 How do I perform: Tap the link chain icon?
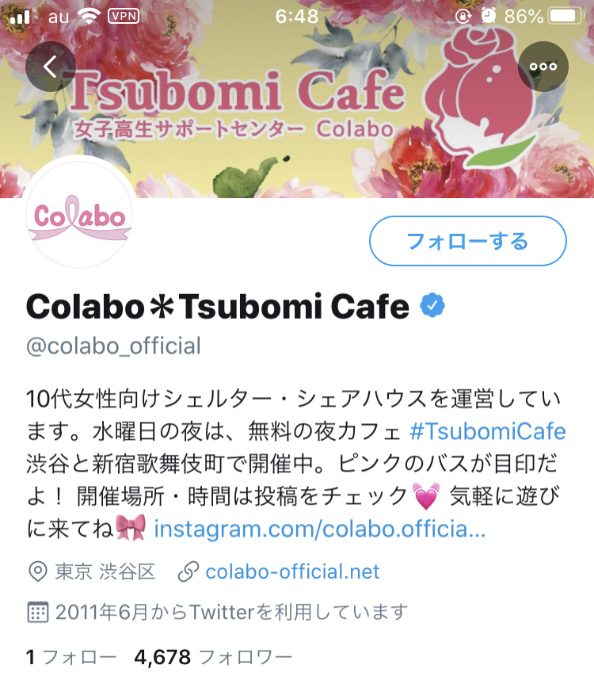click(x=188, y=571)
